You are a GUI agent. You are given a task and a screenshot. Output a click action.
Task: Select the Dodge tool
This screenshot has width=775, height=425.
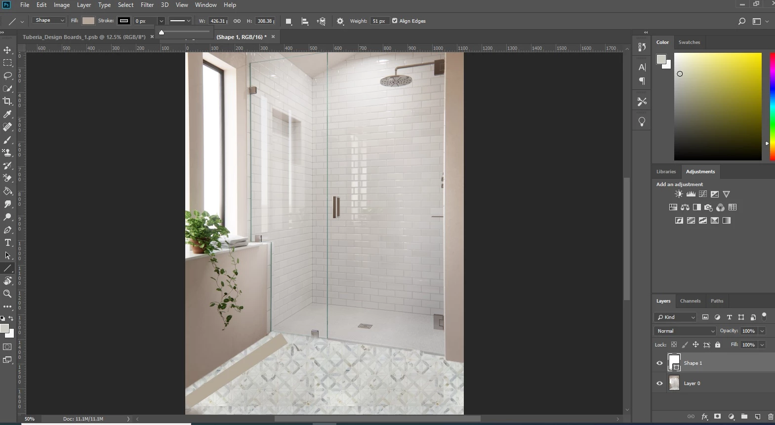click(7, 217)
